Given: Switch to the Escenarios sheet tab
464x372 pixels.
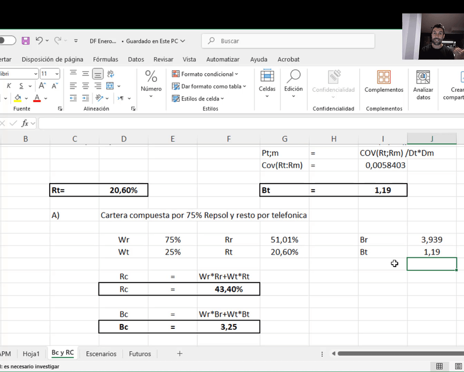Looking at the screenshot, I should click(101, 354).
